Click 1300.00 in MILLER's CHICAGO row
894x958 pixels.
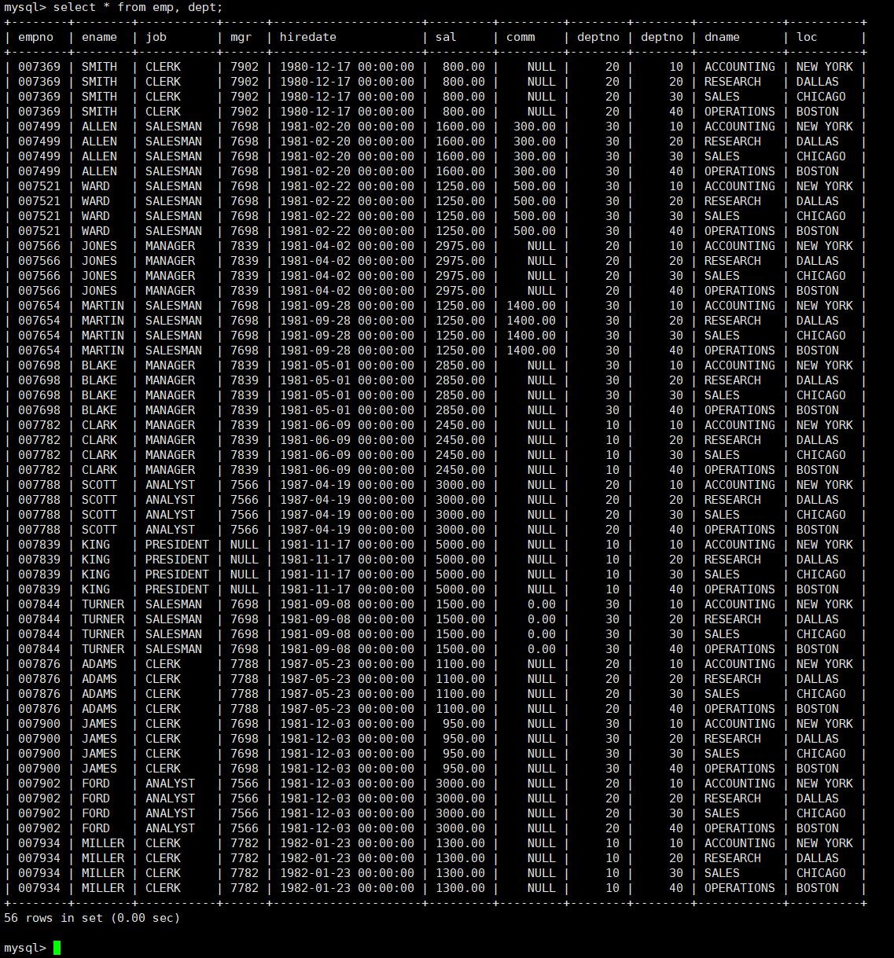coord(460,873)
